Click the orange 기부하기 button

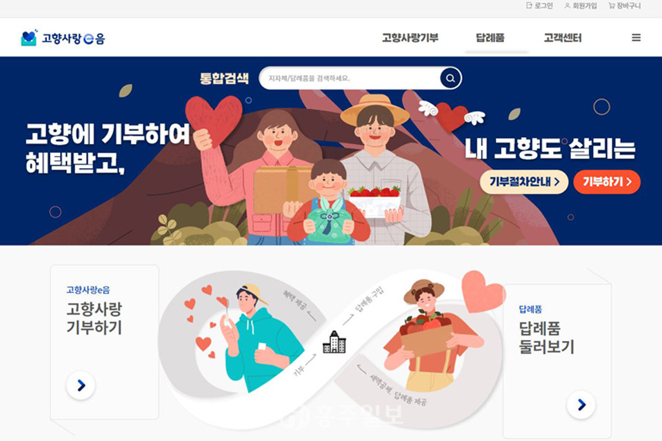coord(607,182)
